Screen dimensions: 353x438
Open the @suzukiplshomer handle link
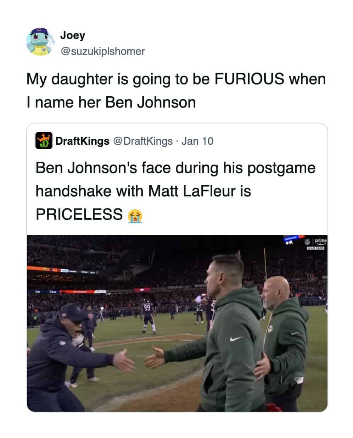[103, 51]
